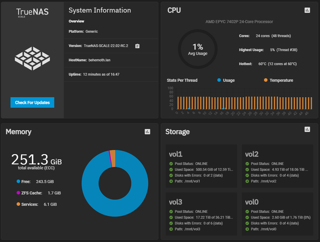This screenshot has width=320, height=242.
Task: Click ZFS Cache: 1.7 GiB value
Action: pos(54,193)
